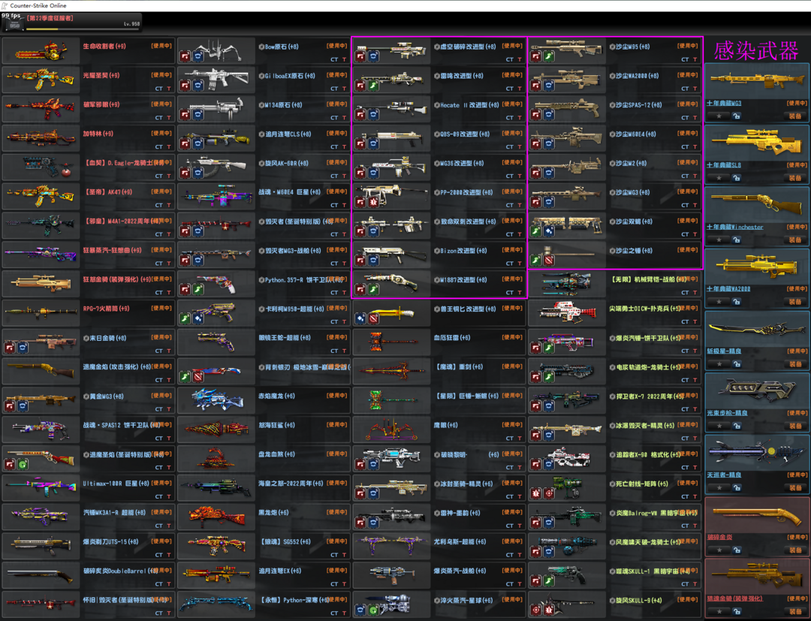Click blue reload badge on 沙尘WA2000 row
Image resolution: width=811 pixels, height=621 pixels.
pos(549,85)
